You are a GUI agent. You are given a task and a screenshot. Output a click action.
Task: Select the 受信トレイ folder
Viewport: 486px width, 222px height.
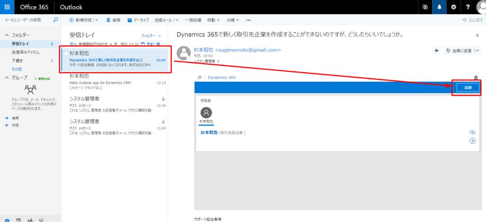(30, 44)
